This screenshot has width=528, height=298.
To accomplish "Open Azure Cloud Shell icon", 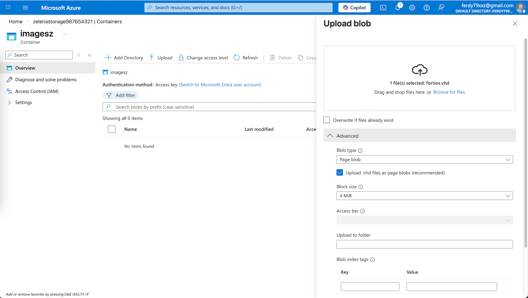I will (383, 8).
